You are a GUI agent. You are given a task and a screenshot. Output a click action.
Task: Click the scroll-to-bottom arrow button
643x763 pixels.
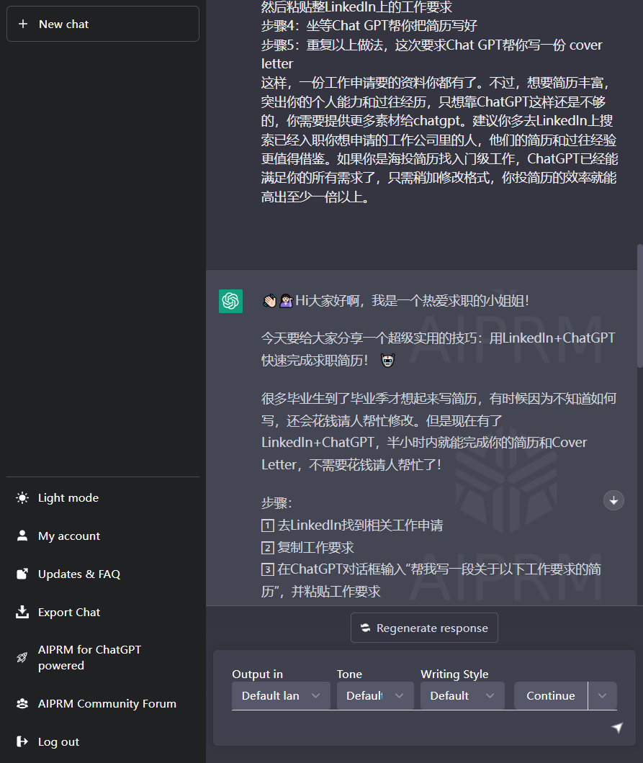pyautogui.click(x=613, y=500)
